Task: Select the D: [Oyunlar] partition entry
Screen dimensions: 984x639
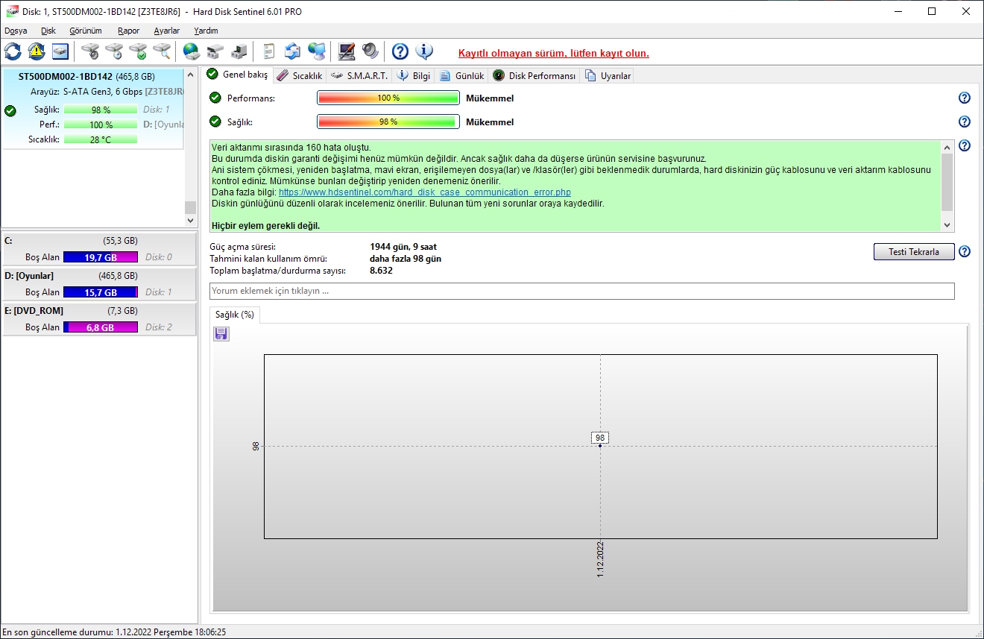Action: [x=100, y=284]
